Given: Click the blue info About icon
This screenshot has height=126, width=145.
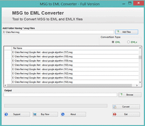Looking at the screenshot, I should tap(63, 114).
